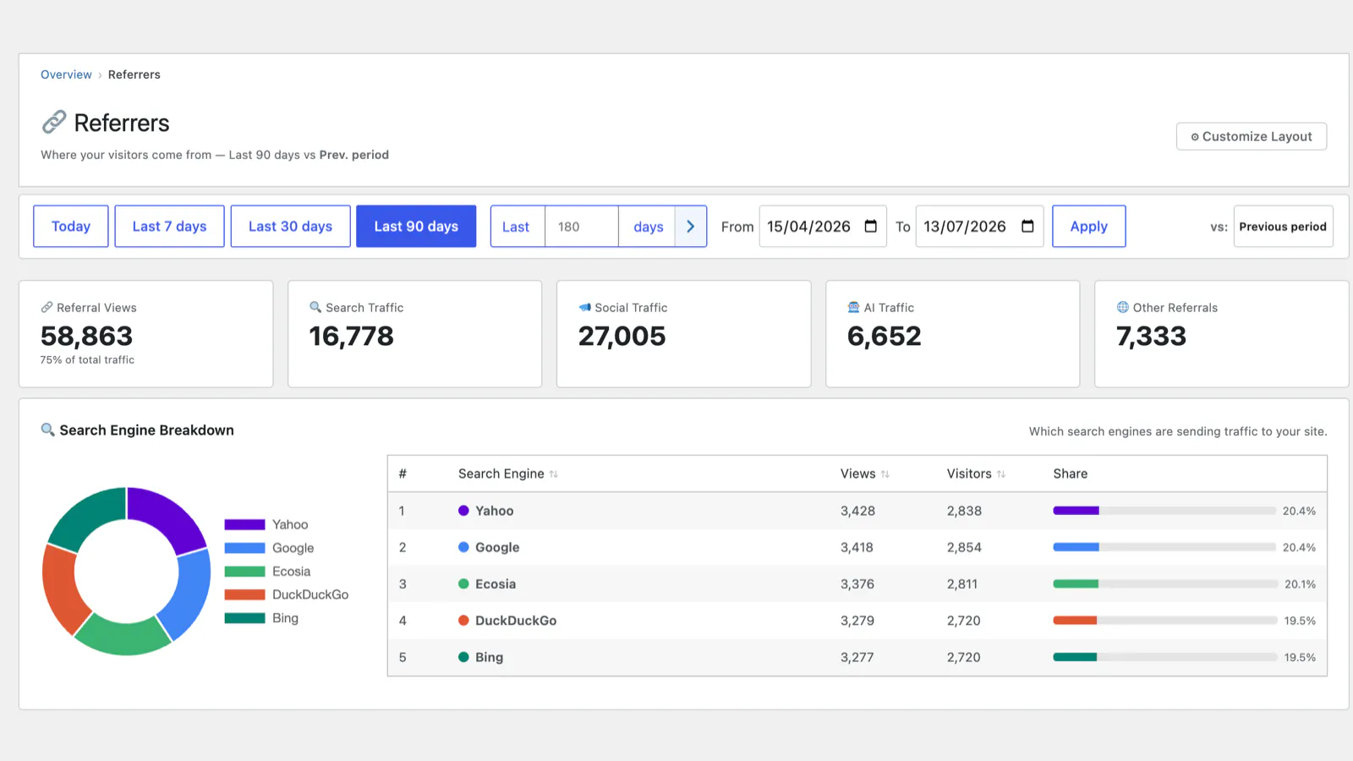The image size is (1353, 761).
Task: Click the Referral Views value 58,863
Action: click(86, 337)
